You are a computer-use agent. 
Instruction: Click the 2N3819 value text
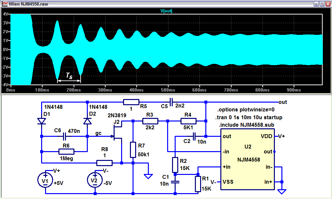click(x=117, y=115)
